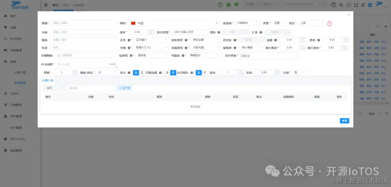
Task: Open the 编号 filter dropdown in product section
Action: click(55, 88)
